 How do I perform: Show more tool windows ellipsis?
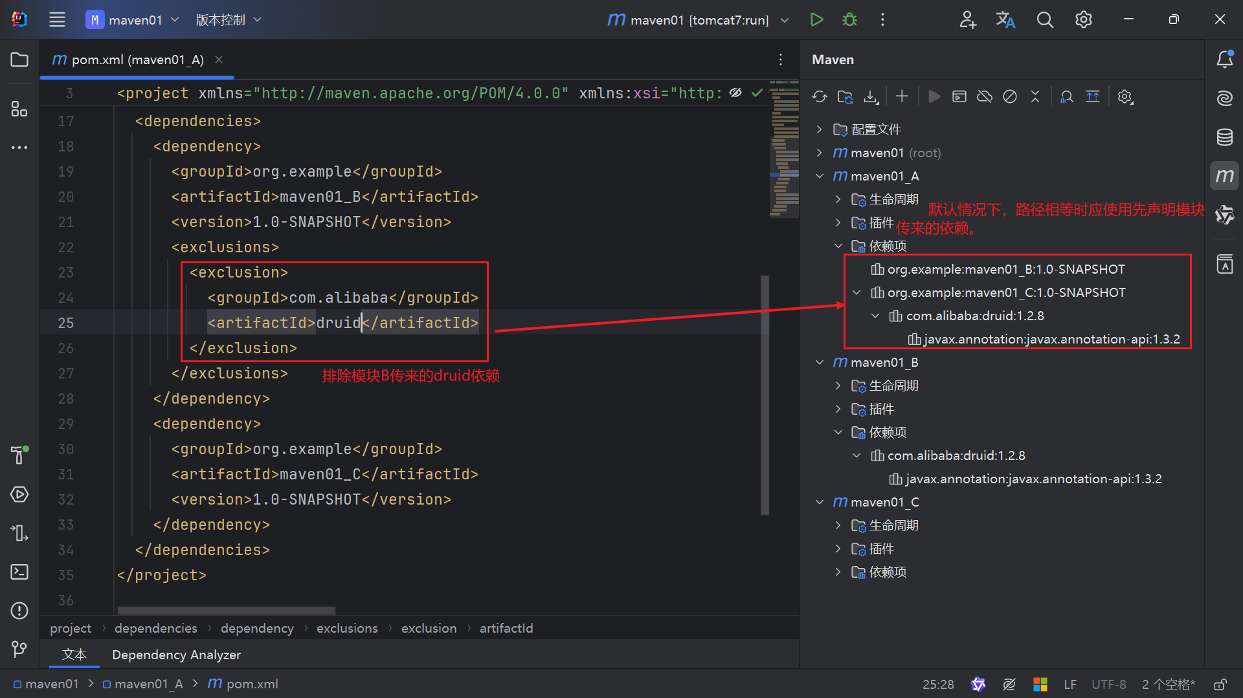(19, 147)
